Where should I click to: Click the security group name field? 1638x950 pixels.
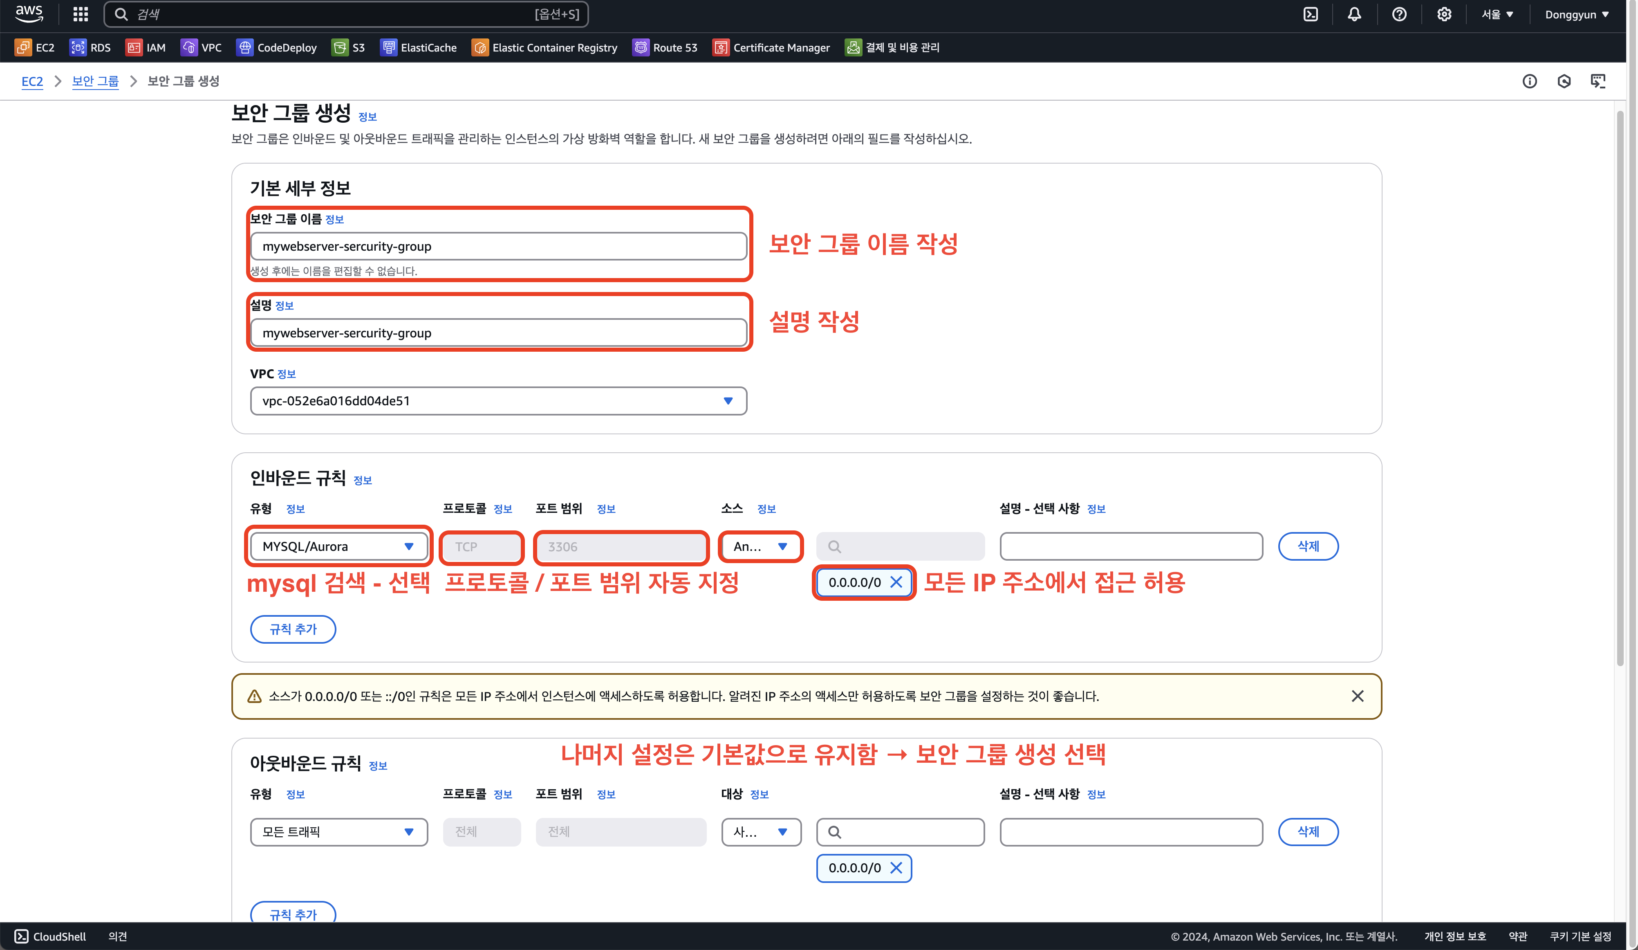pos(499,246)
